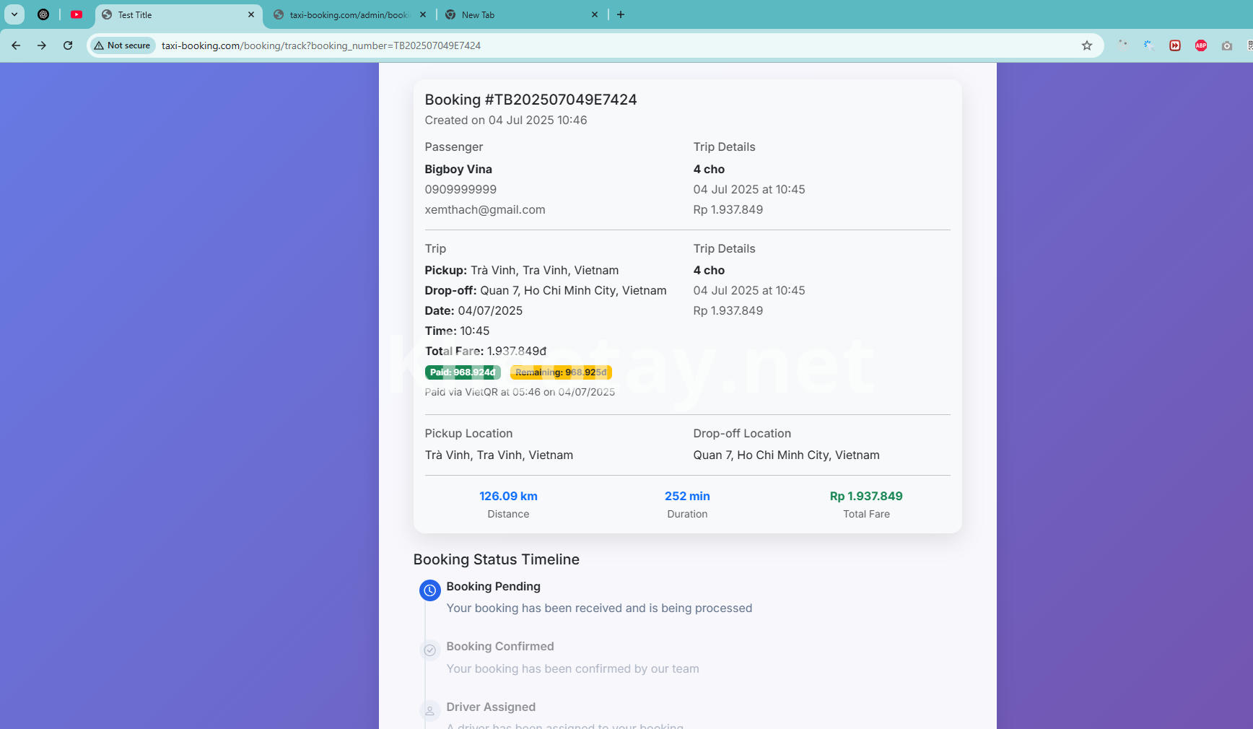Click the red fast-forward extension icon

[1175, 45]
